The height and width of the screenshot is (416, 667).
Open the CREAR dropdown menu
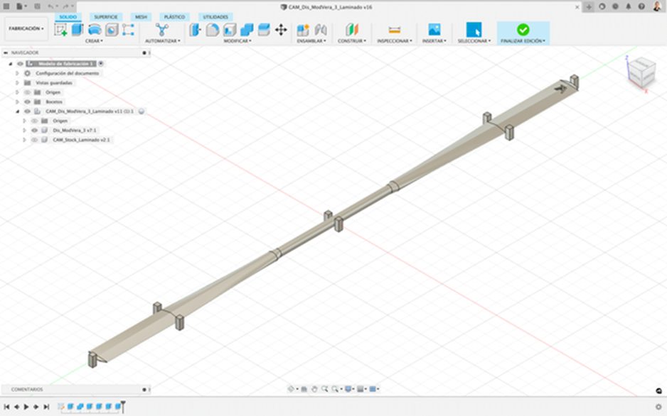coord(94,40)
